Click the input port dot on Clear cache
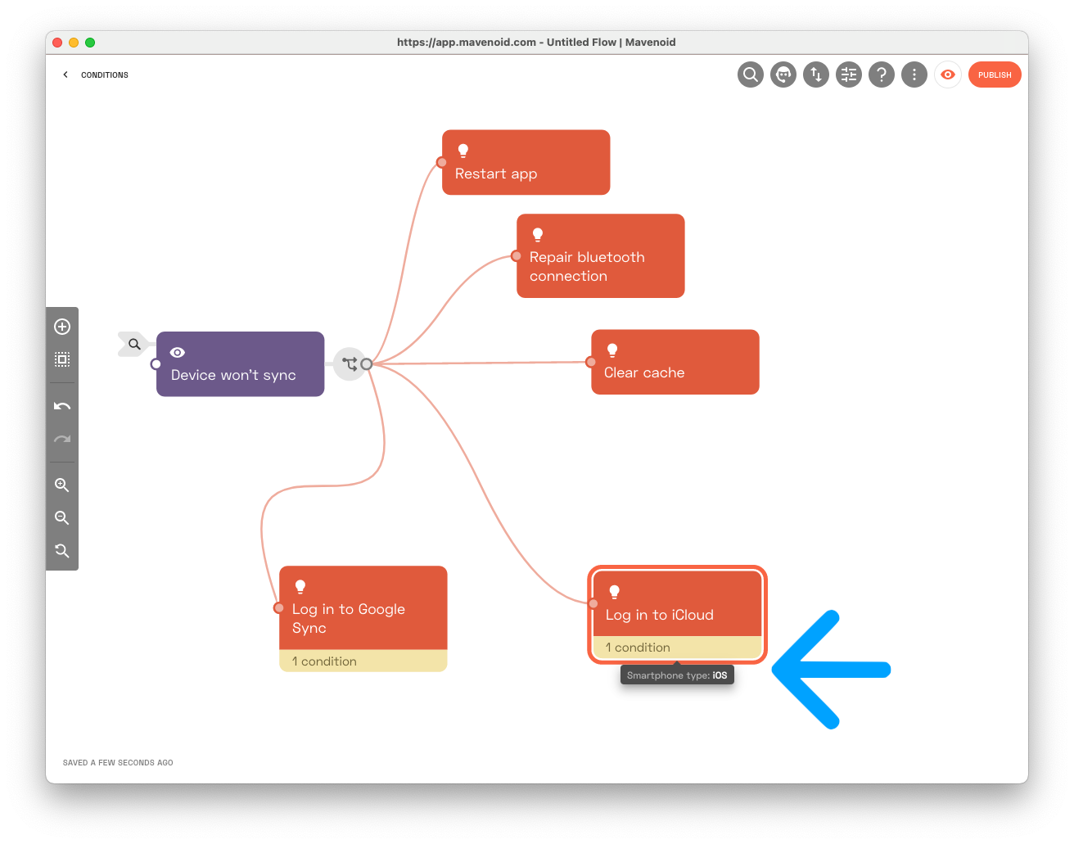The width and height of the screenshot is (1074, 844). click(591, 362)
